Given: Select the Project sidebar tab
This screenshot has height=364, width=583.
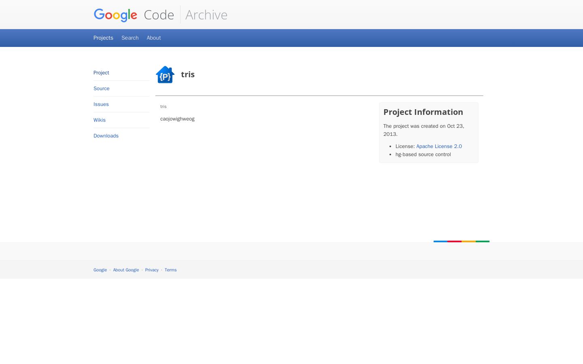Looking at the screenshot, I should coord(101,73).
